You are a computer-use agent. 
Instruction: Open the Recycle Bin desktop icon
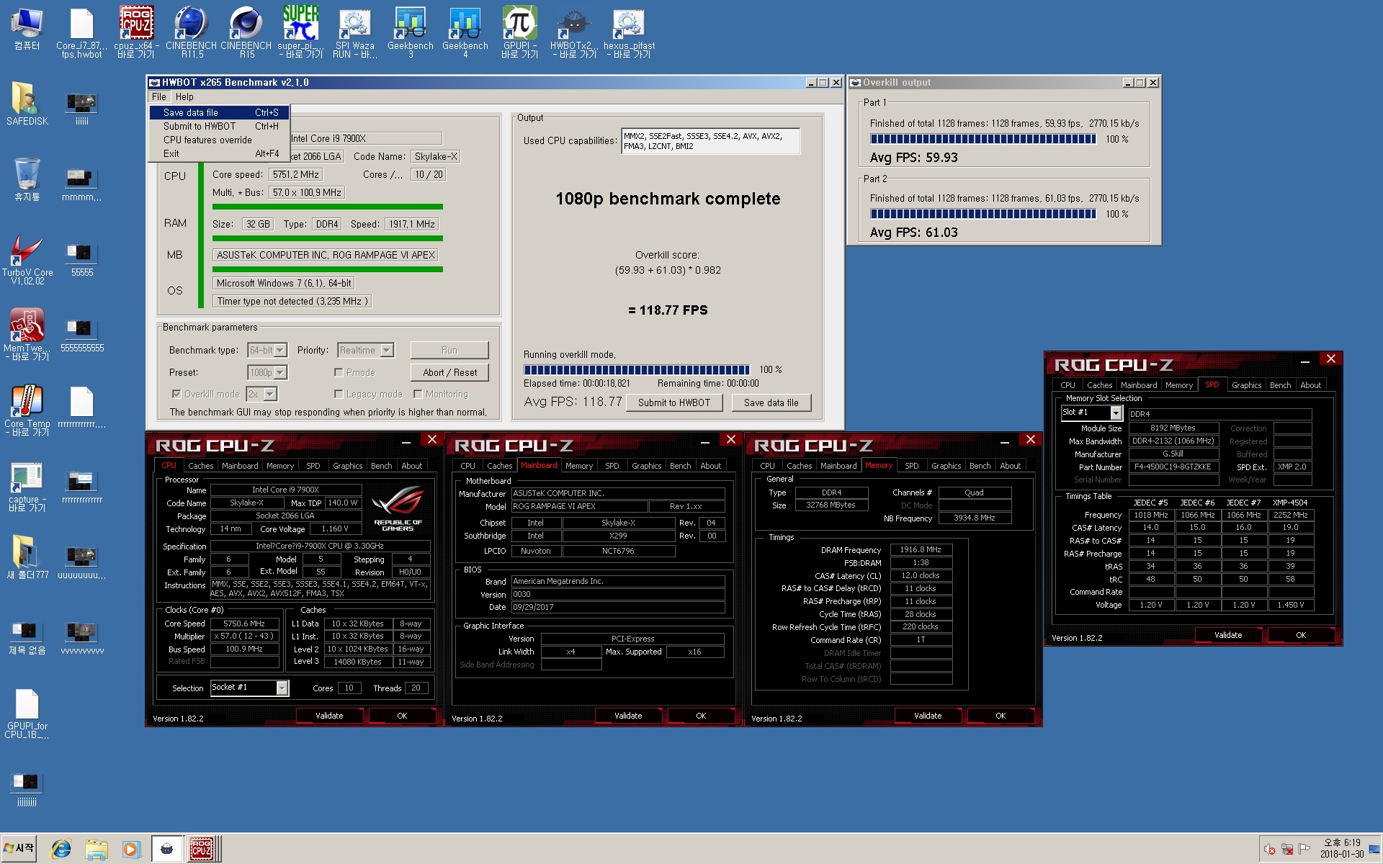pos(27,180)
